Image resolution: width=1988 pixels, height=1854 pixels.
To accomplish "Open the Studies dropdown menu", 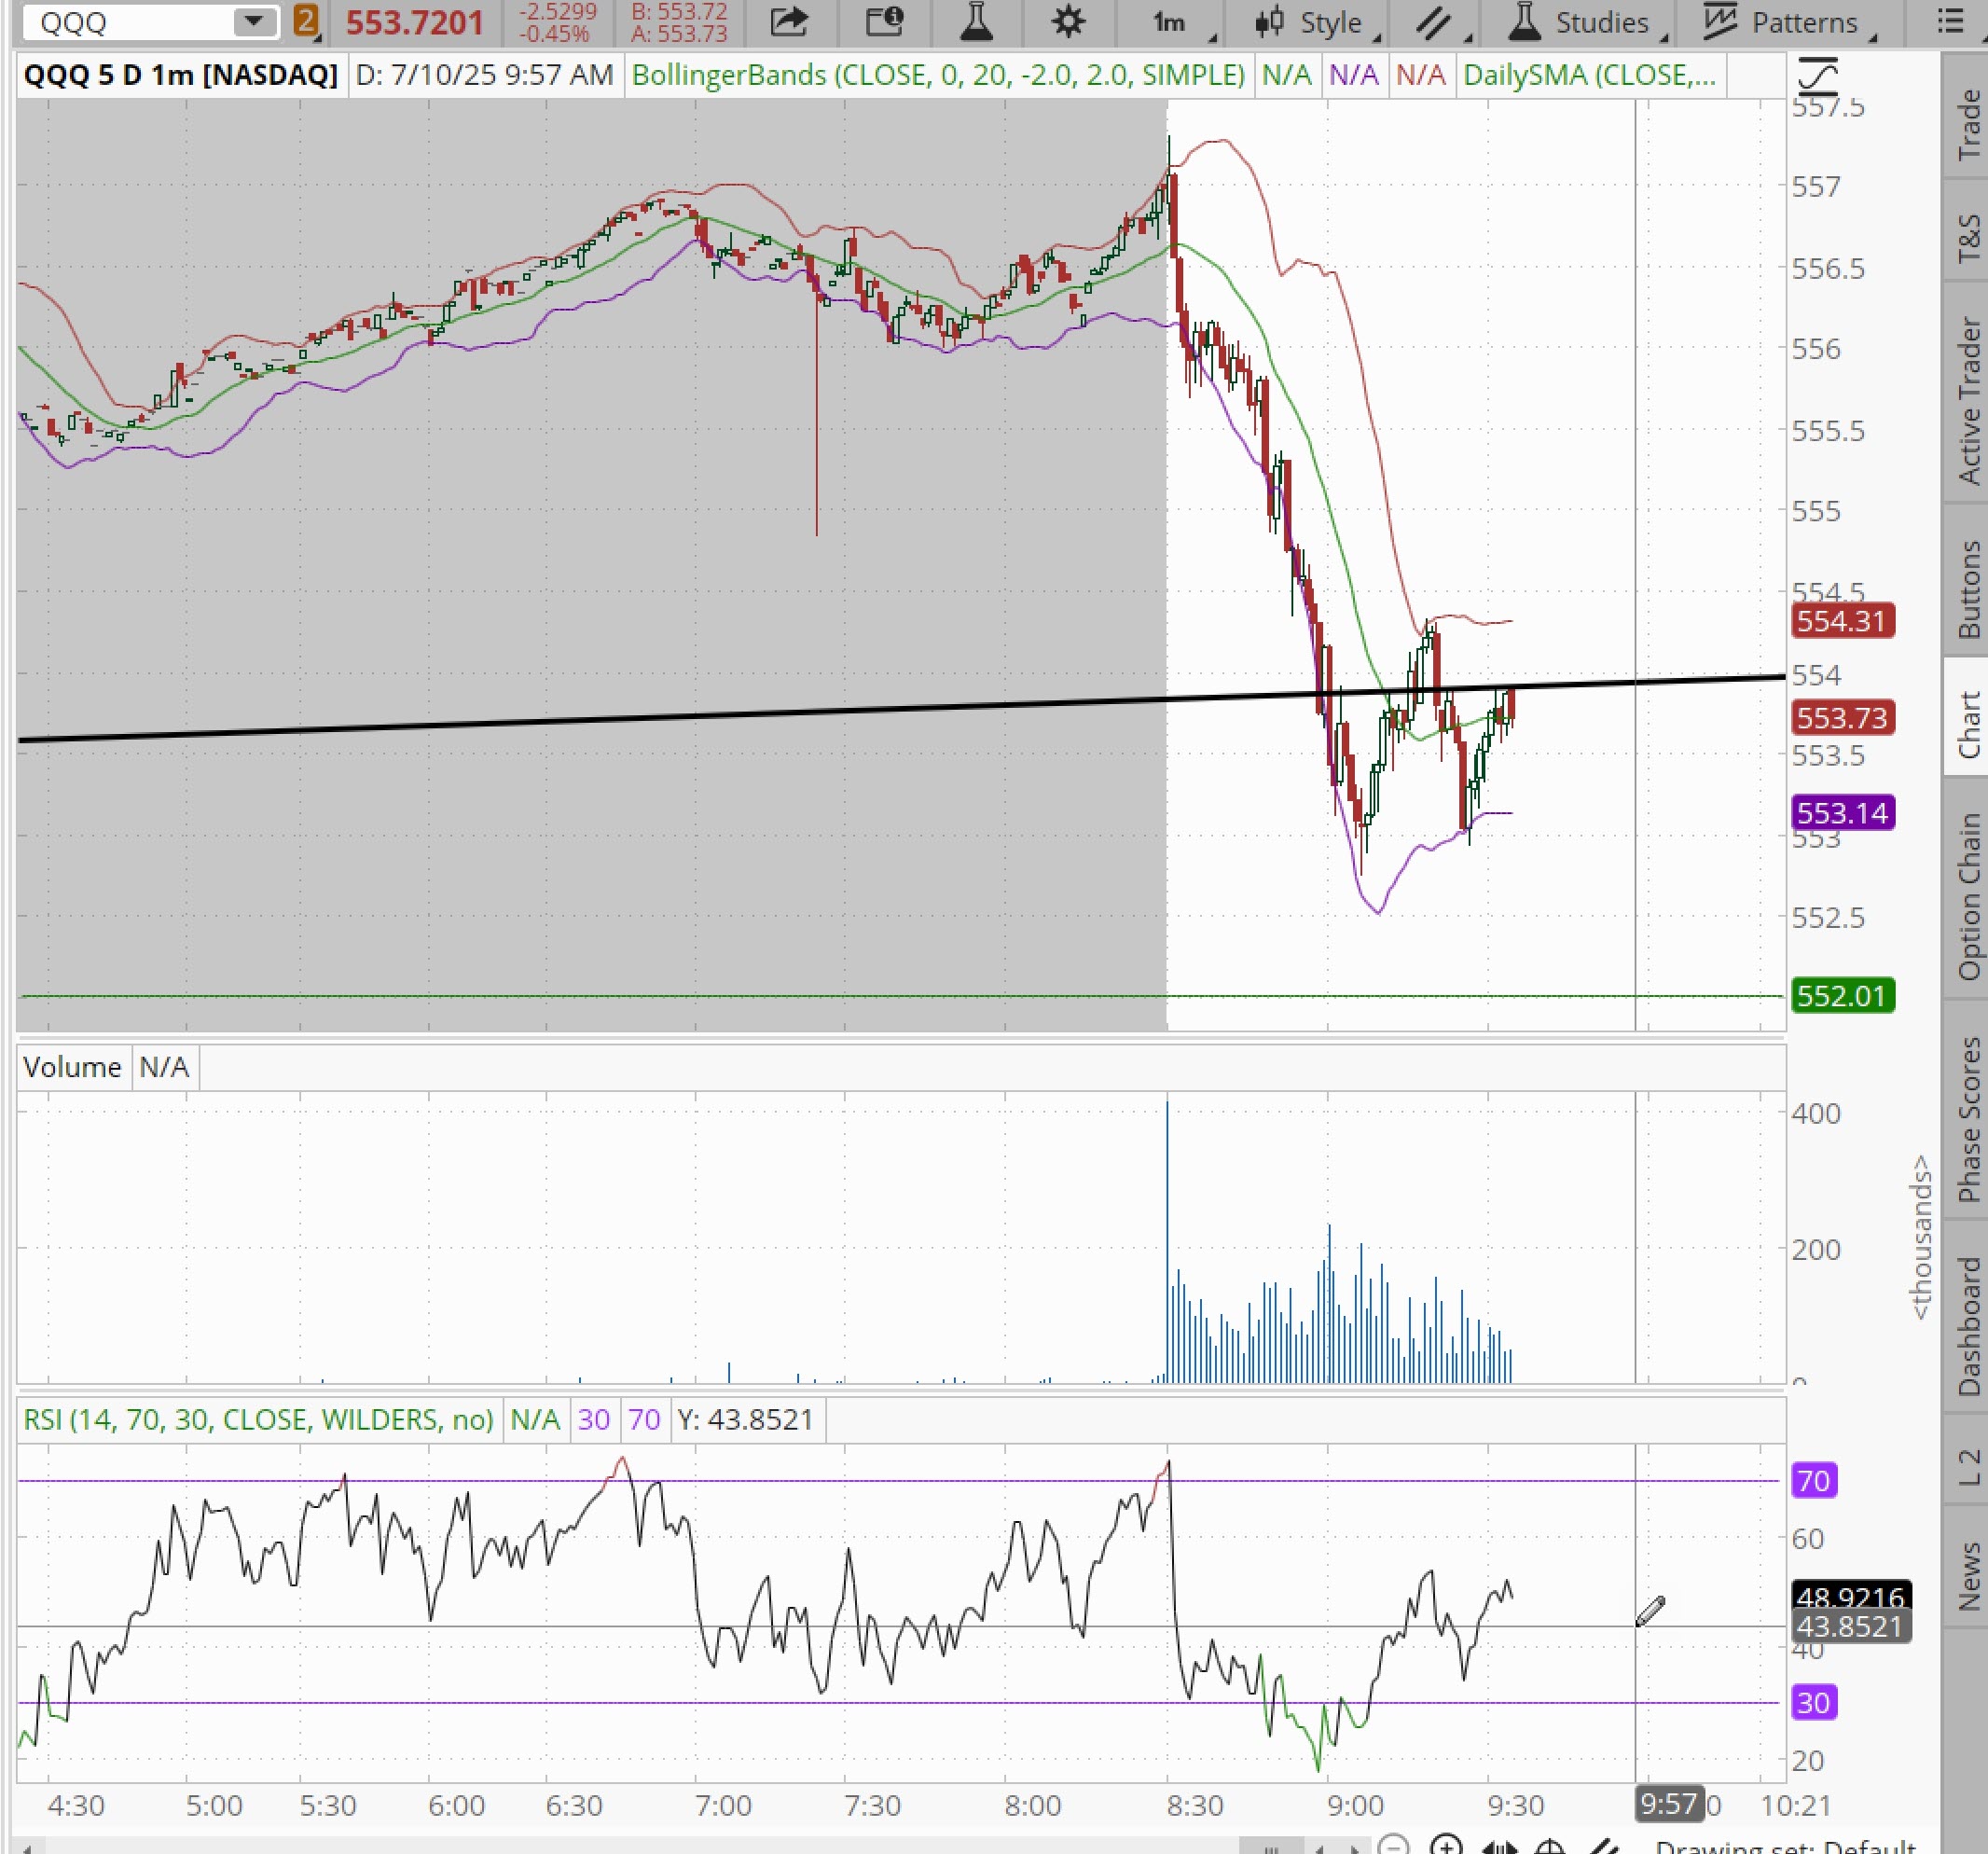I will coord(1587,22).
